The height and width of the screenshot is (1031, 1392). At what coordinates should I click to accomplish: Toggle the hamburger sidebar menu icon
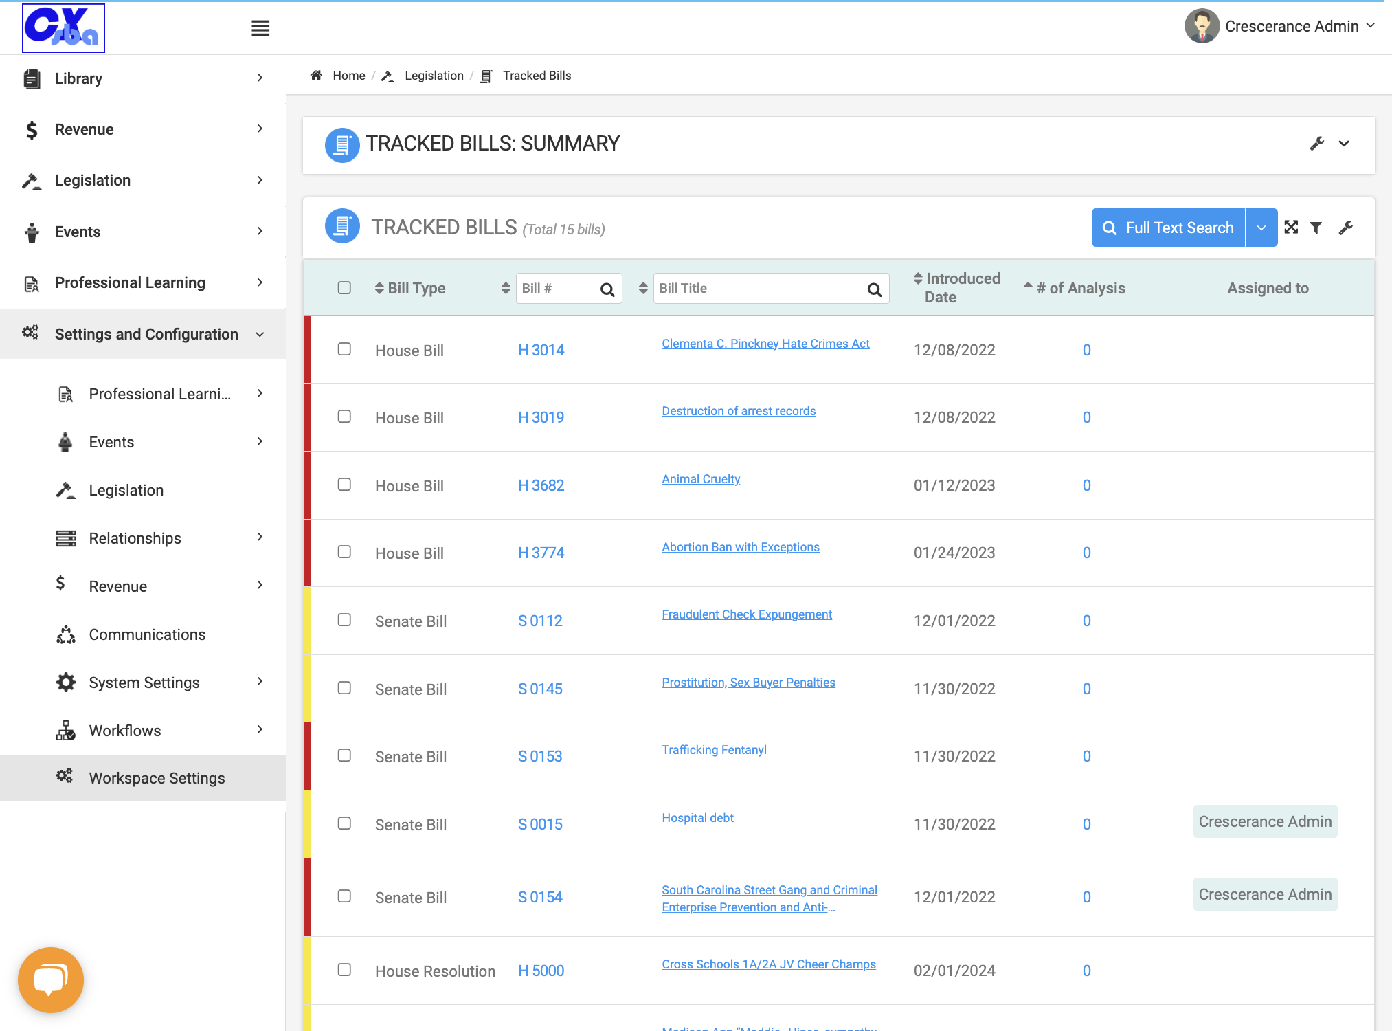pos(260,28)
